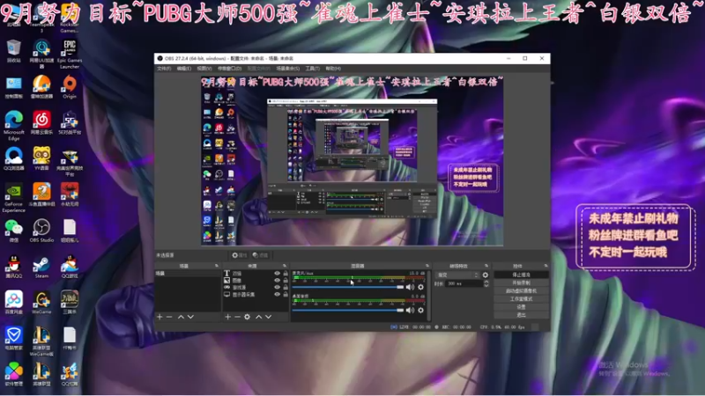
Task: Remove selected scene with the minus icon
Action: 169,317
